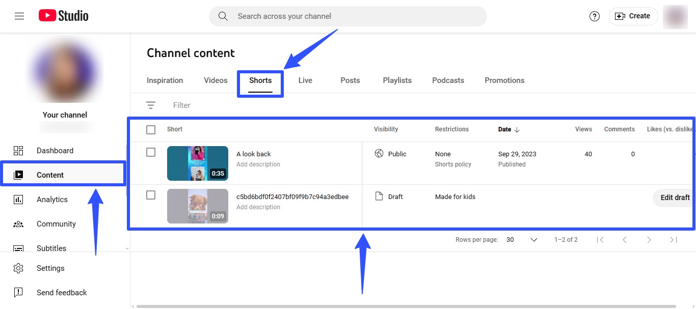The width and height of the screenshot is (696, 309).
Task: Click the Edit draft button
Action: pyautogui.click(x=674, y=198)
